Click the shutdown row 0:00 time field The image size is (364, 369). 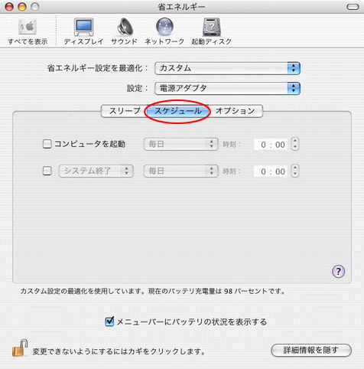(272, 171)
